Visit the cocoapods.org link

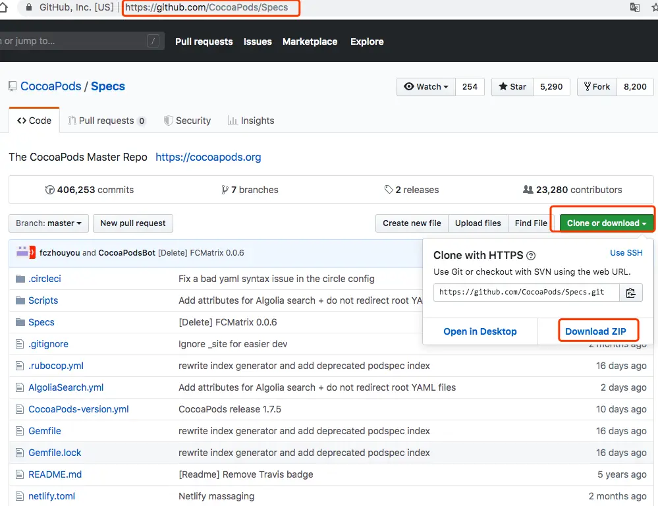click(208, 157)
